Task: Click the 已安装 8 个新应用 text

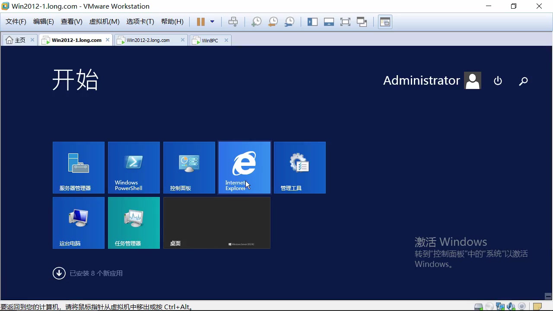Action: point(96,273)
